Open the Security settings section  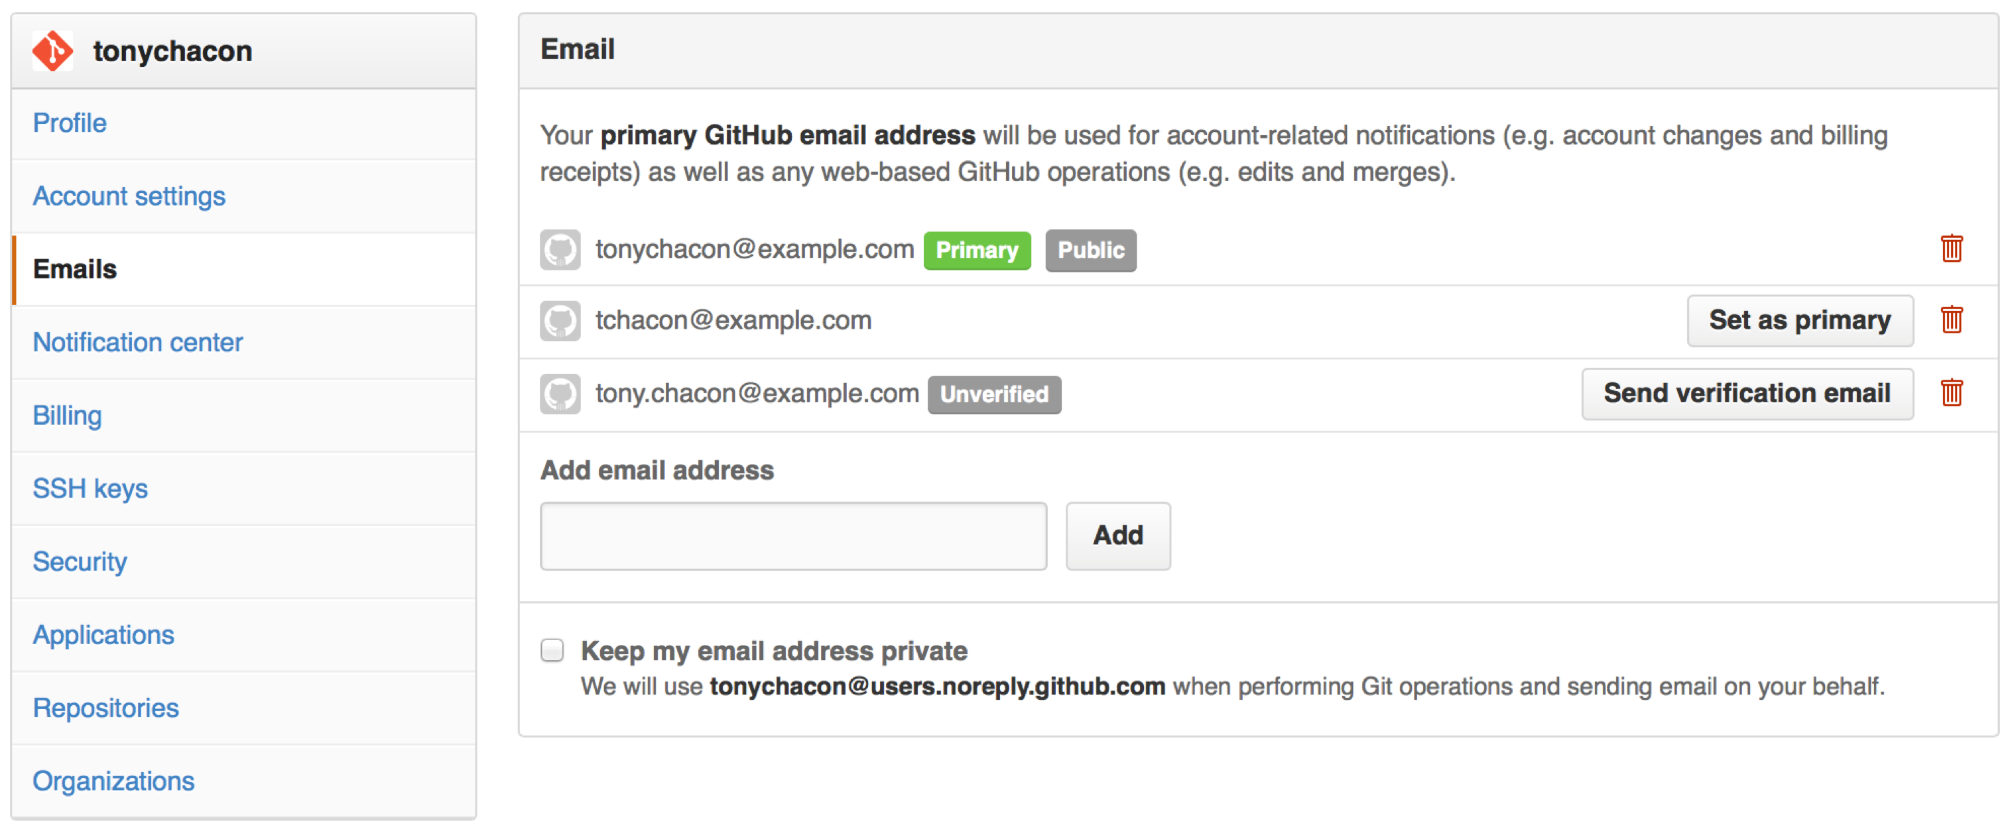point(80,562)
